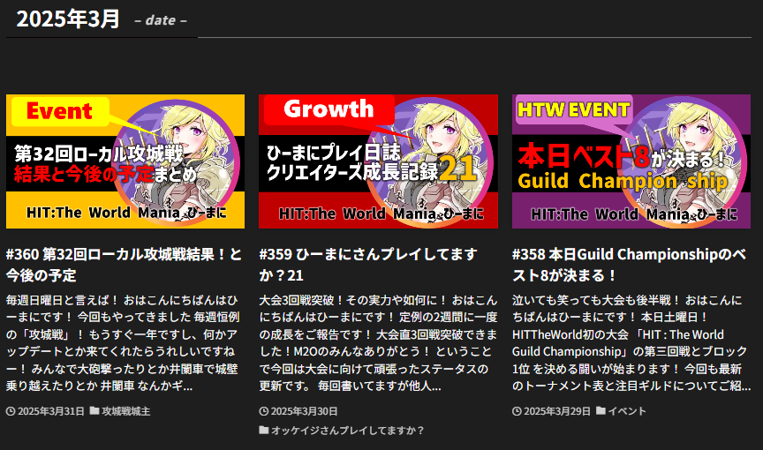The height and width of the screenshot is (450, 763).
Task: Open the purple HTW EVENT thumbnail
Action: pos(631,161)
